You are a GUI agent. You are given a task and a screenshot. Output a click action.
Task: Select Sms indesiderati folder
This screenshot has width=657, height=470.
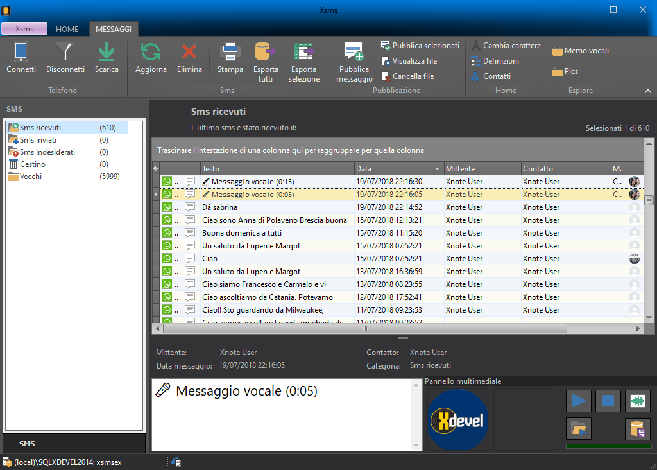67,152
